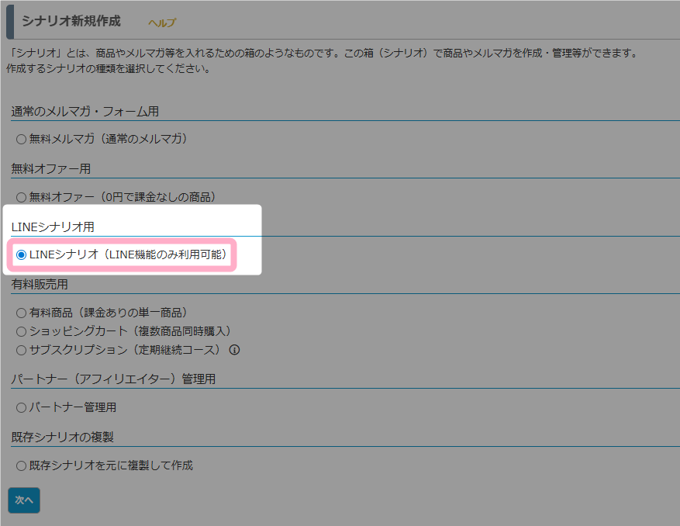Click the LINEシナリオ用 section heading

tap(53, 227)
